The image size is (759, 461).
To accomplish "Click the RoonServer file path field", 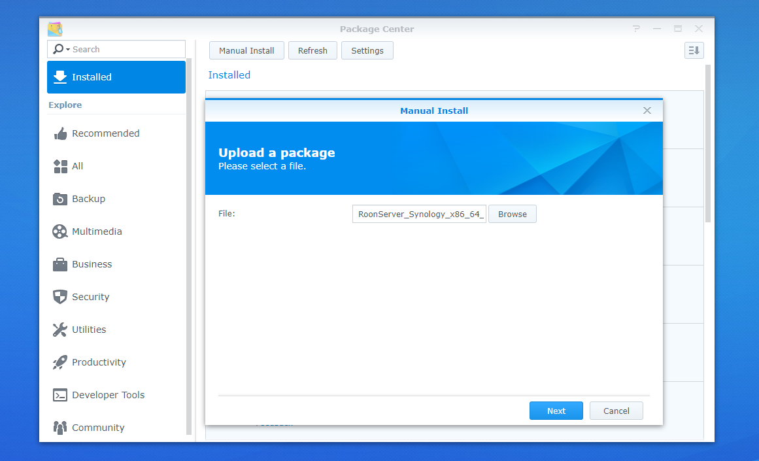I will pyautogui.click(x=419, y=214).
